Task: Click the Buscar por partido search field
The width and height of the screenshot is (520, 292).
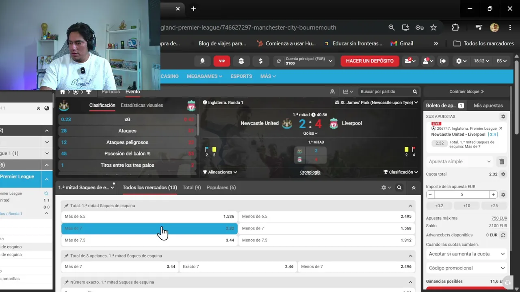Action: pos(385,92)
